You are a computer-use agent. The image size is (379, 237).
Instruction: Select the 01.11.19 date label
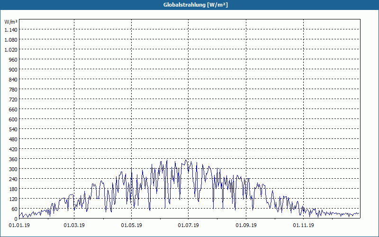303,226
